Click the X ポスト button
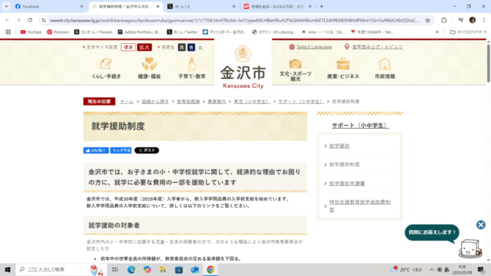491x276 pixels. tap(147, 150)
